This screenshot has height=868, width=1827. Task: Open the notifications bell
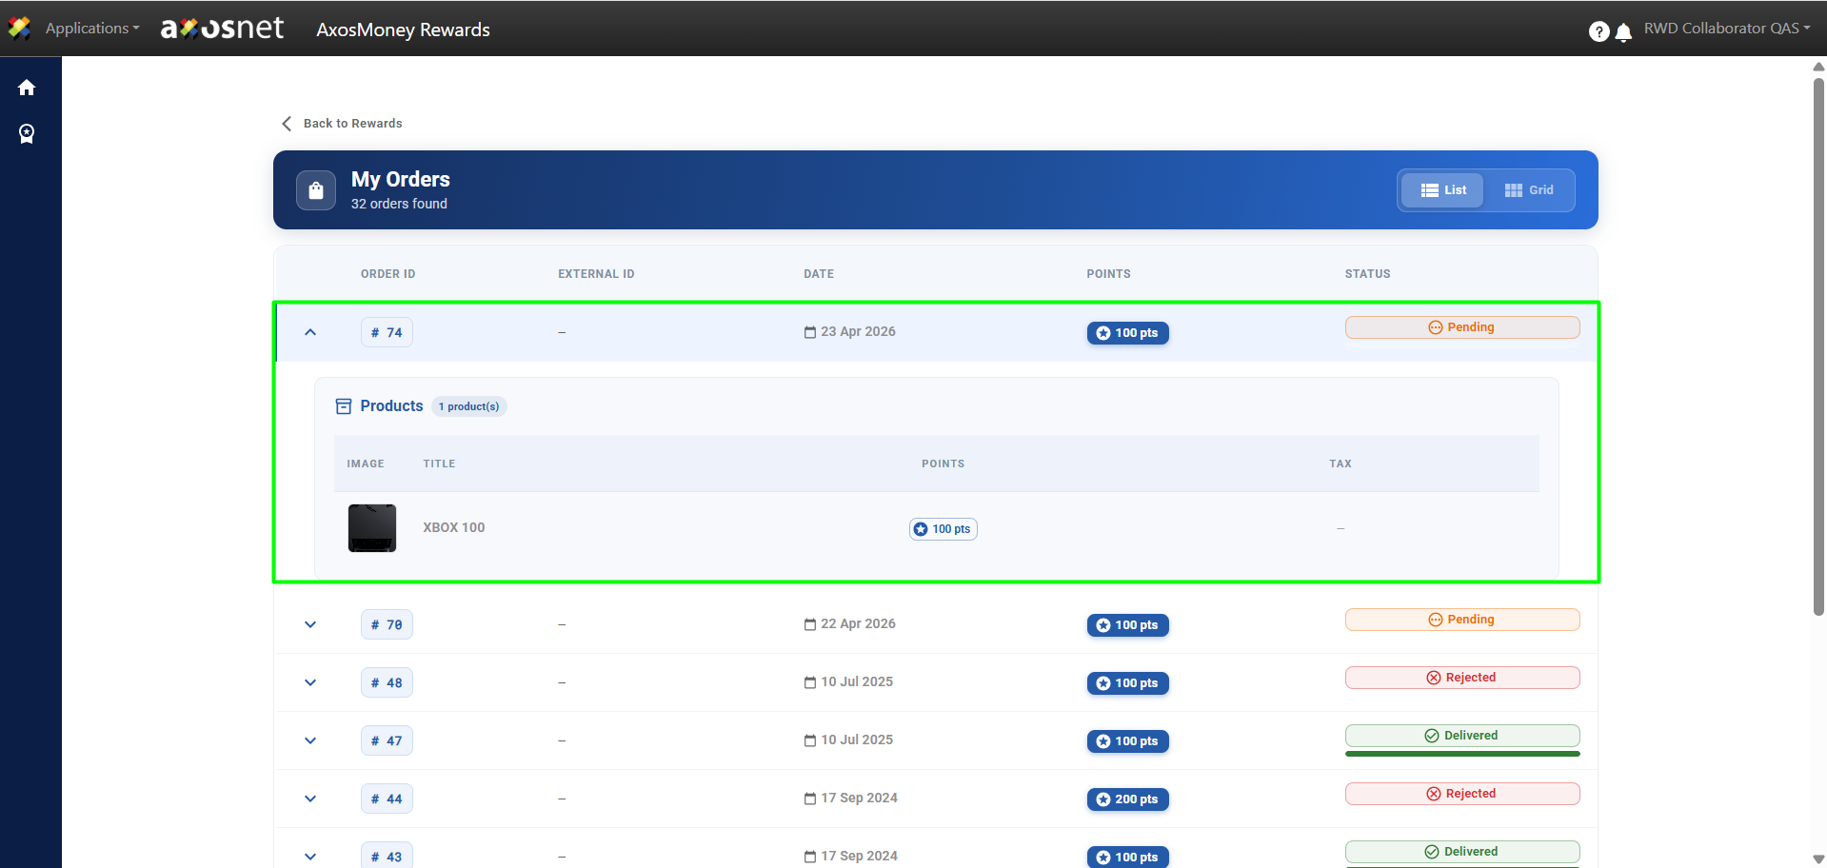coord(1624,32)
